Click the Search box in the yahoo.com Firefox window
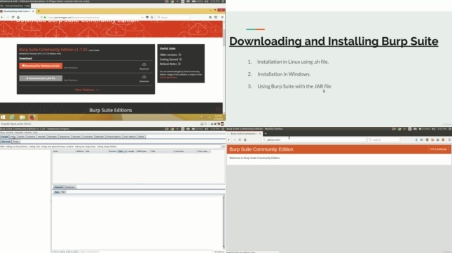The height and width of the screenshot is (253, 452). coord(384,139)
